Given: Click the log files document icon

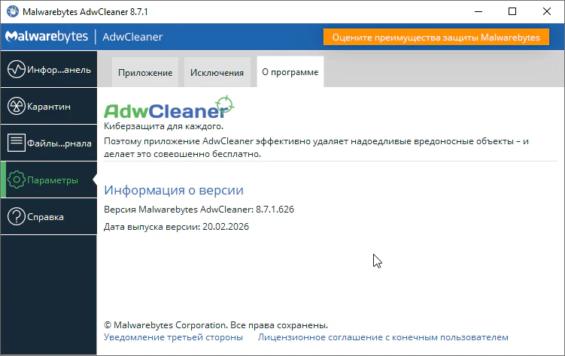Looking at the screenshot, I should [16, 143].
